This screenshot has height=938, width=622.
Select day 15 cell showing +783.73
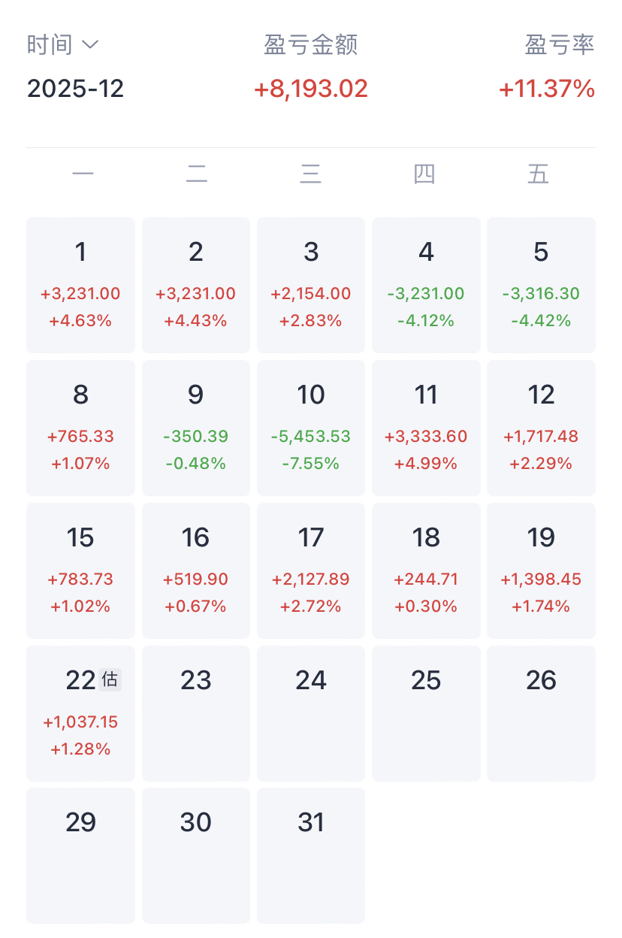[x=80, y=570]
